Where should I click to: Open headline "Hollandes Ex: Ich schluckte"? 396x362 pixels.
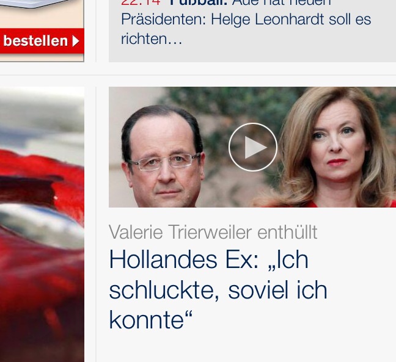[x=218, y=289]
